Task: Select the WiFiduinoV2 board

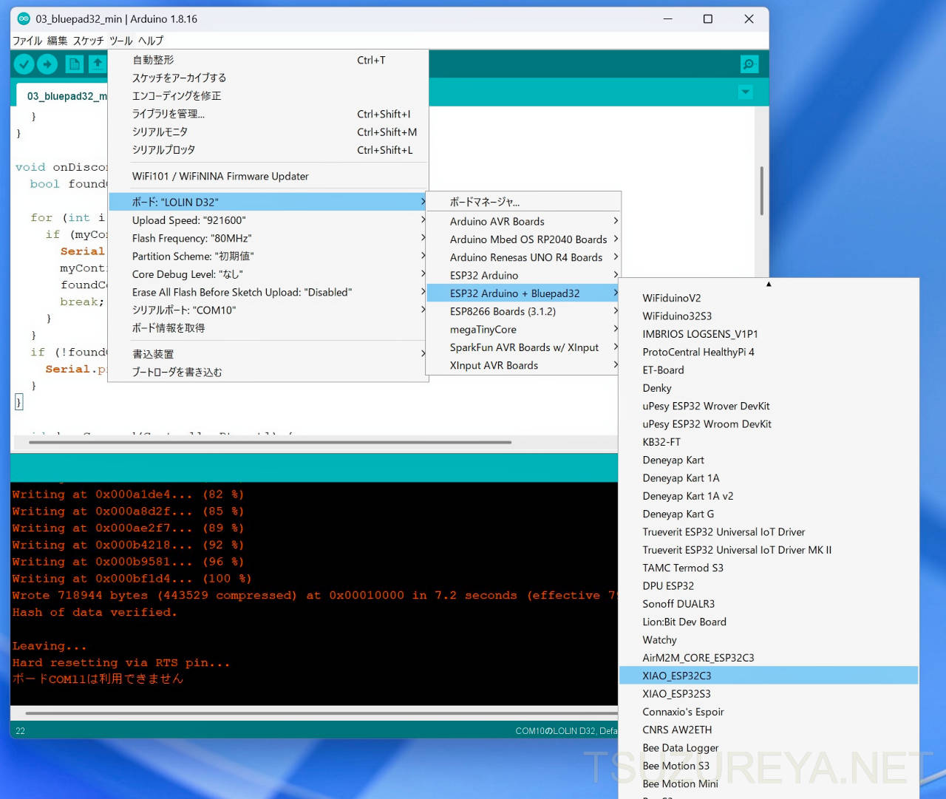Action: (x=769, y=298)
